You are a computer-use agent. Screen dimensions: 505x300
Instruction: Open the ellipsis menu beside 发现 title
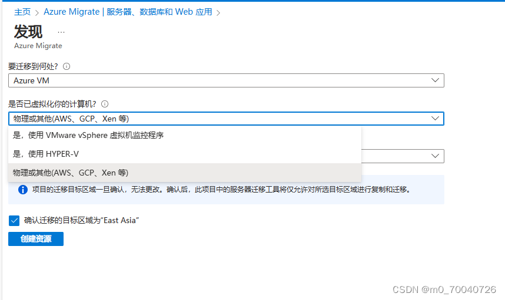click(x=61, y=32)
